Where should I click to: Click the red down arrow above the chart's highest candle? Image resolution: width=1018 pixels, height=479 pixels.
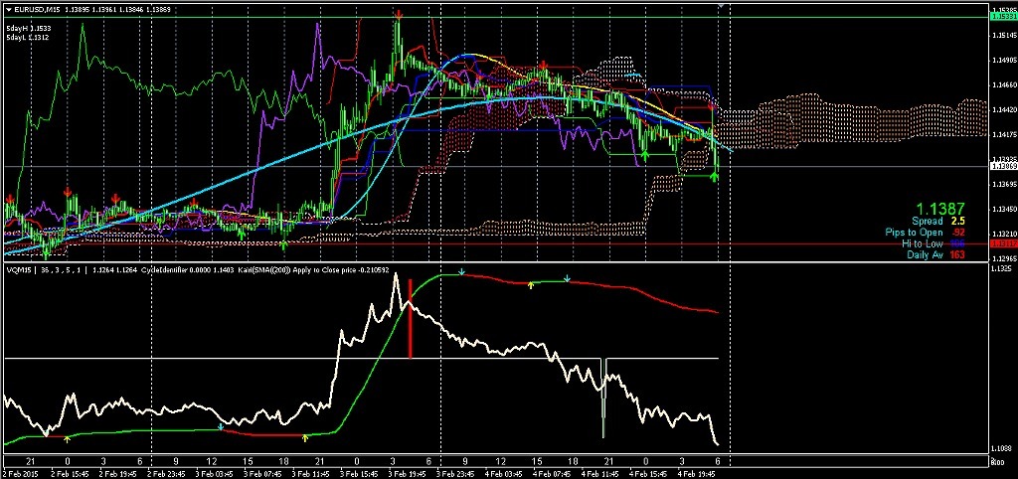[400, 14]
